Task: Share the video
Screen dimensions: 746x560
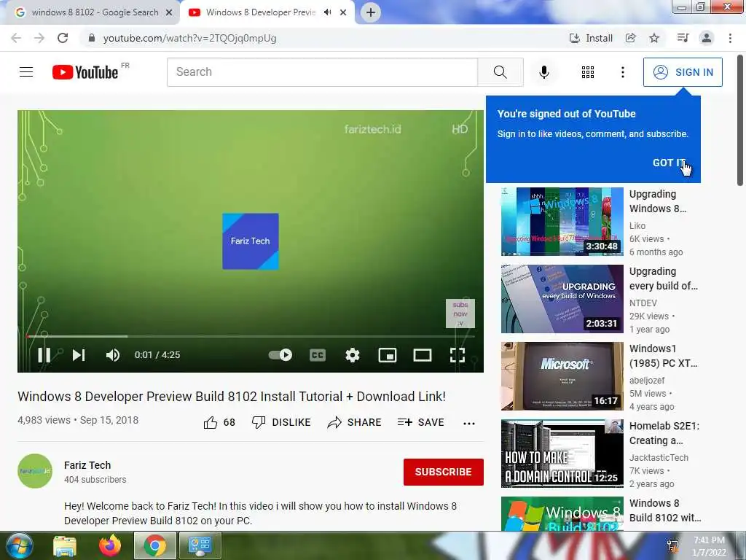Action: [x=355, y=422]
